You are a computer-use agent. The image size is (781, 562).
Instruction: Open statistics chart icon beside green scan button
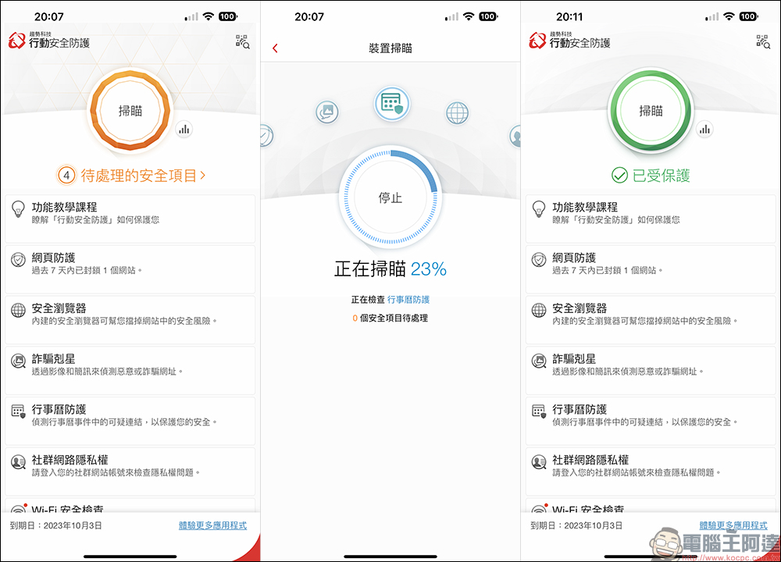704,130
